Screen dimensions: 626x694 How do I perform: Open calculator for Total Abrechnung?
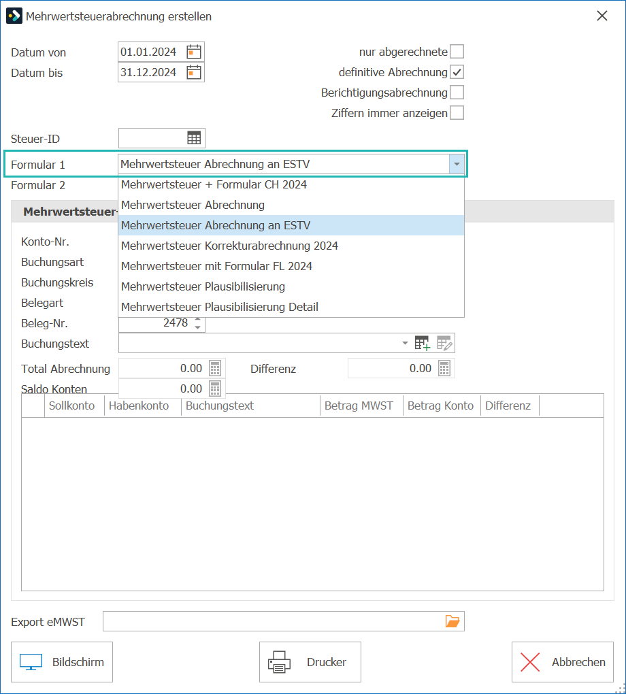click(215, 368)
